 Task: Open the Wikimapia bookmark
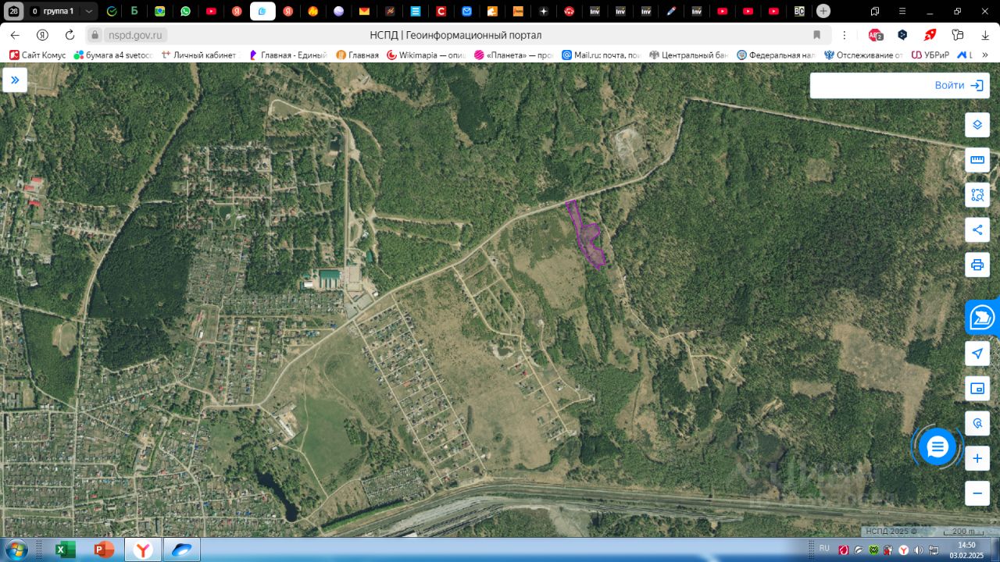tap(427, 55)
